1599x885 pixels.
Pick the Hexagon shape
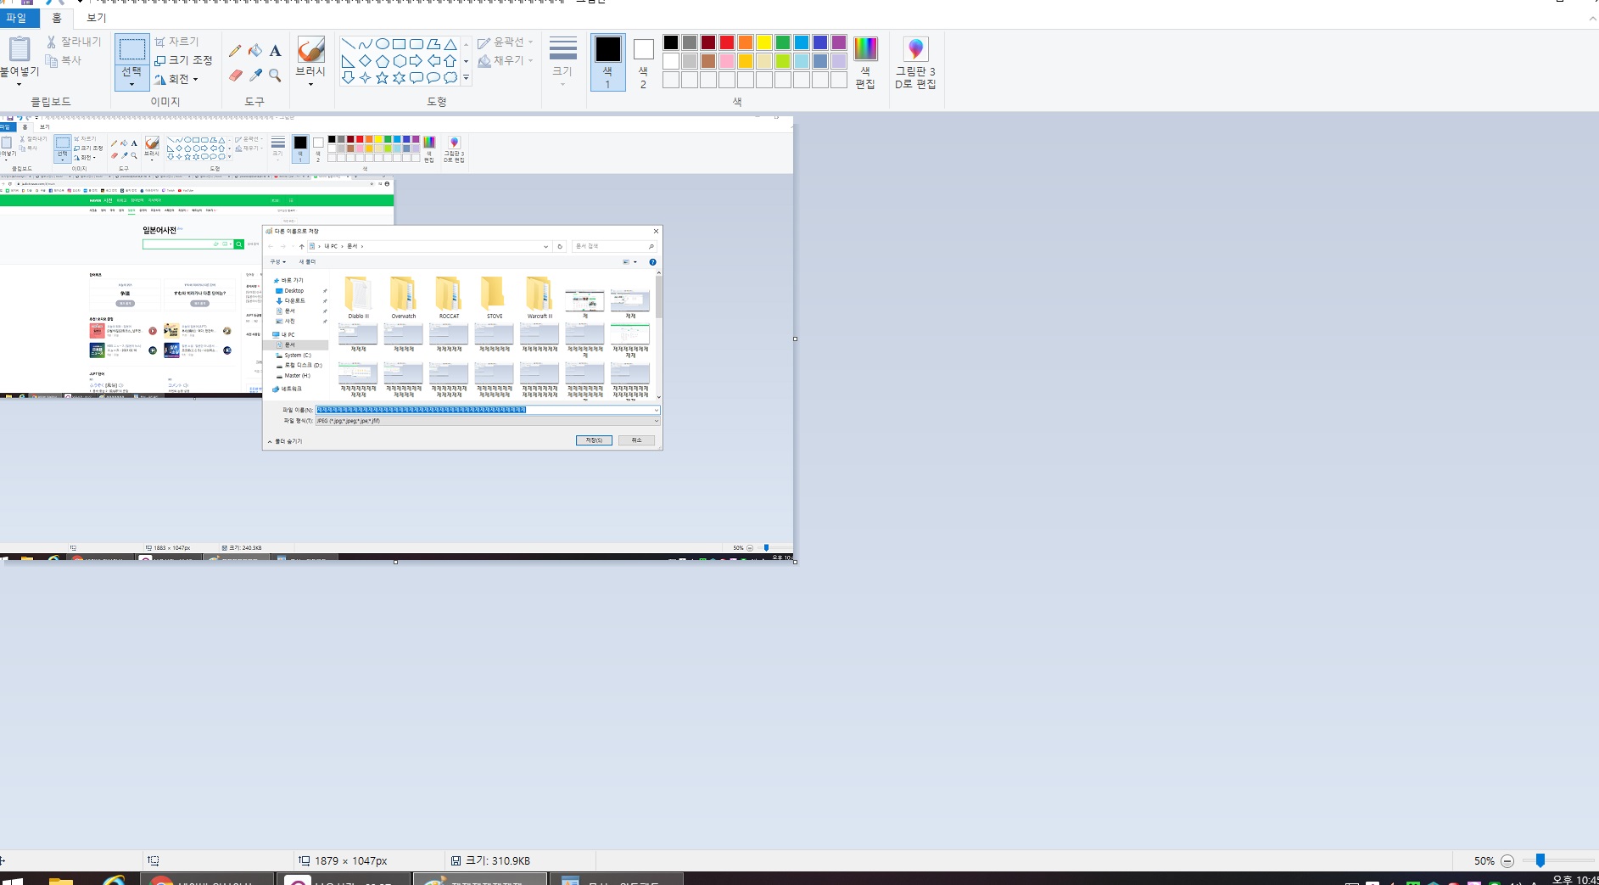click(399, 61)
